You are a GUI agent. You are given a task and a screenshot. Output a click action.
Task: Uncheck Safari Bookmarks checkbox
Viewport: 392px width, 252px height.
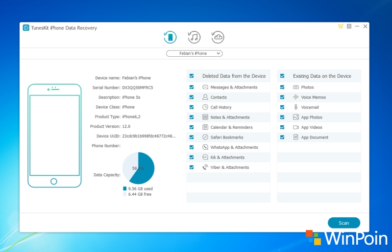[x=192, y=137]
